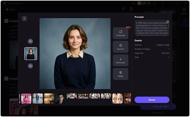190x117 pixels.
Task: Click the Remix button
Action: tap(152, 100)
